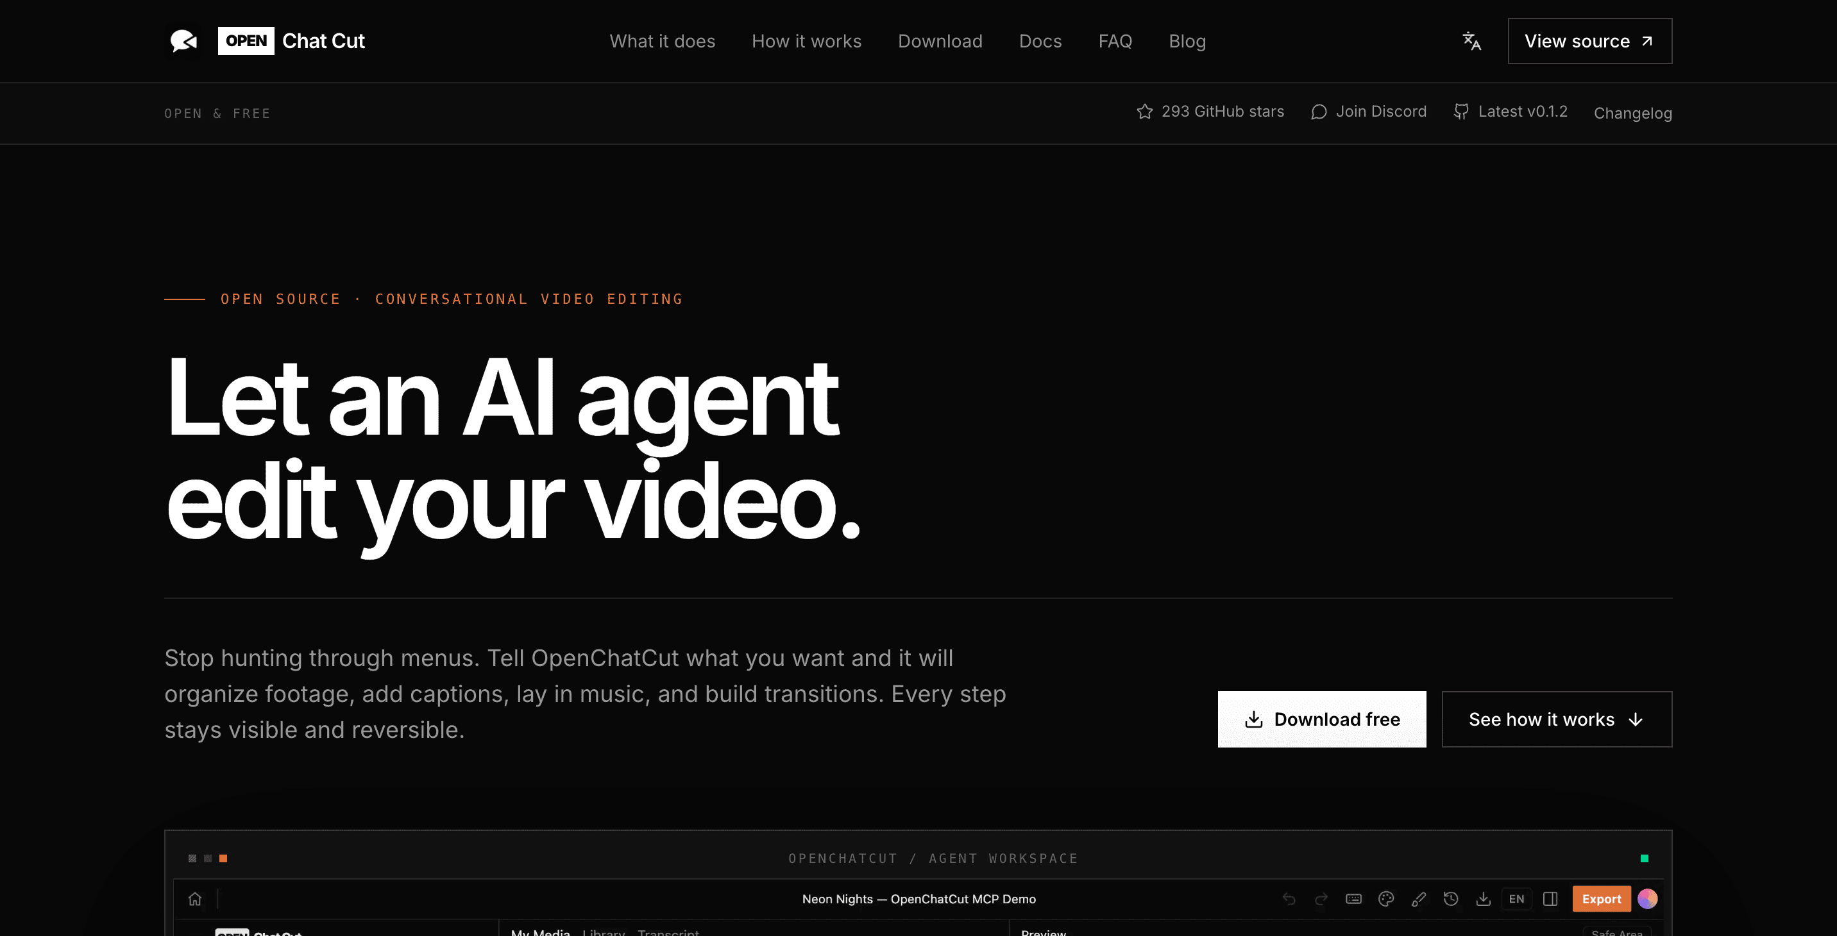Open the history clock icon in demo toolbar
The image size is (1837, 936).
click(1450, 899)
